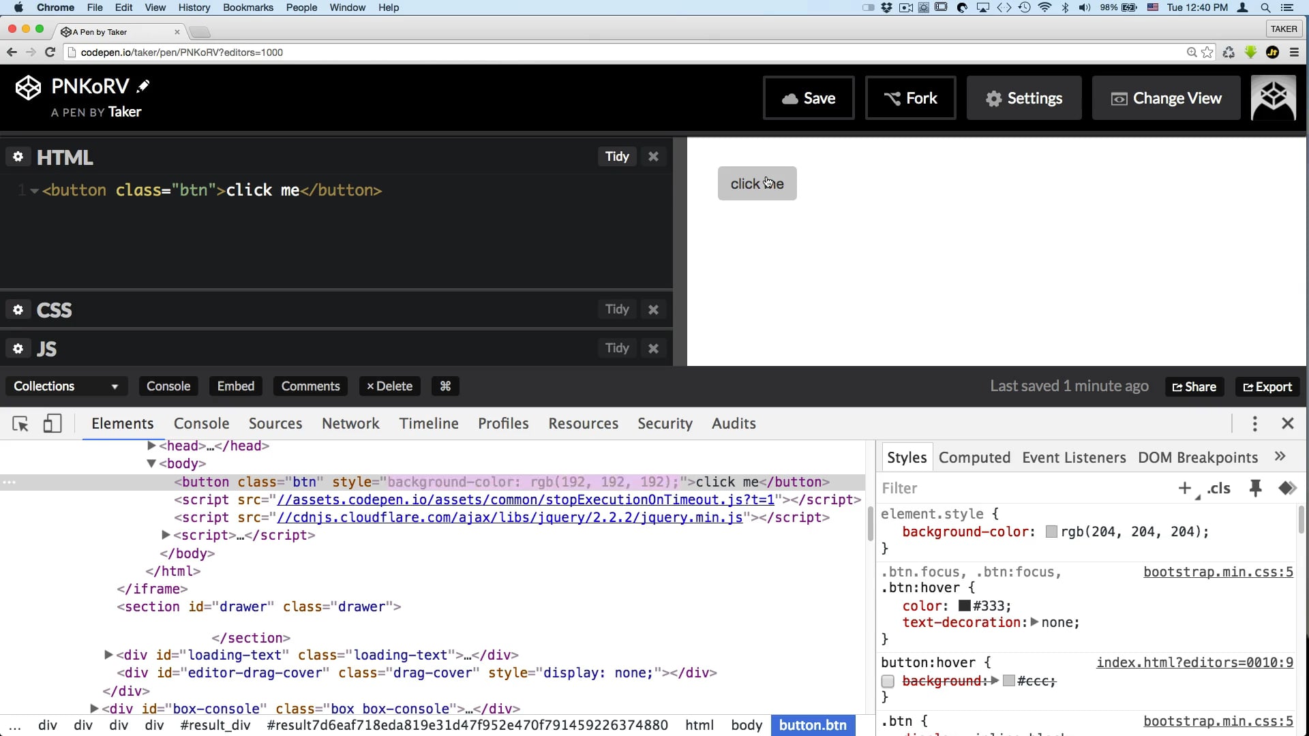Select the inspect element tool
1309x736 pixels.
(x=20, y=424)
